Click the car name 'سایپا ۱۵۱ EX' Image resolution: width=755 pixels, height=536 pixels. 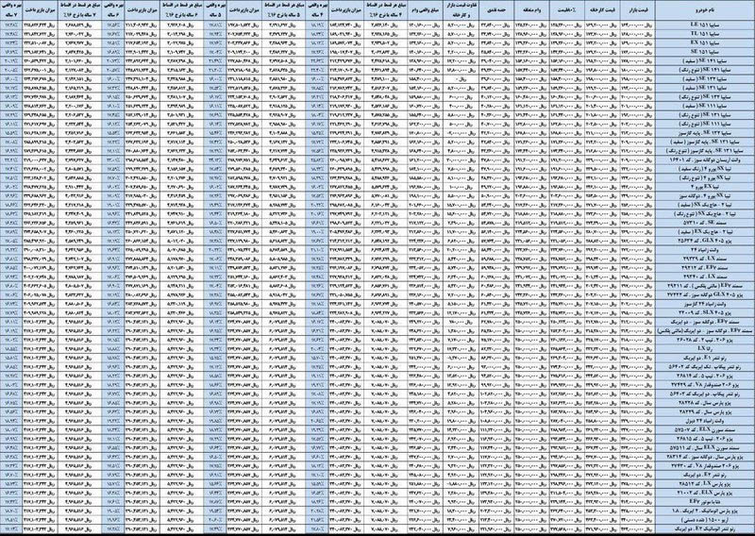[704, 42]
